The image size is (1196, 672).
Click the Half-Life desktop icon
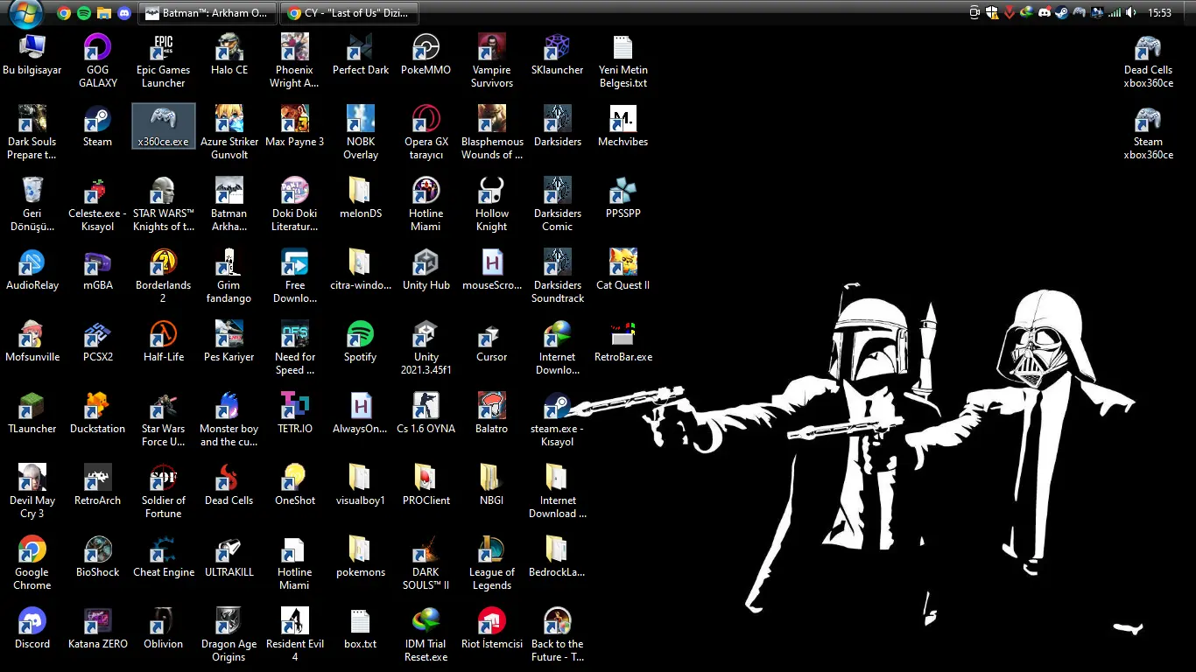pos(164,341)
